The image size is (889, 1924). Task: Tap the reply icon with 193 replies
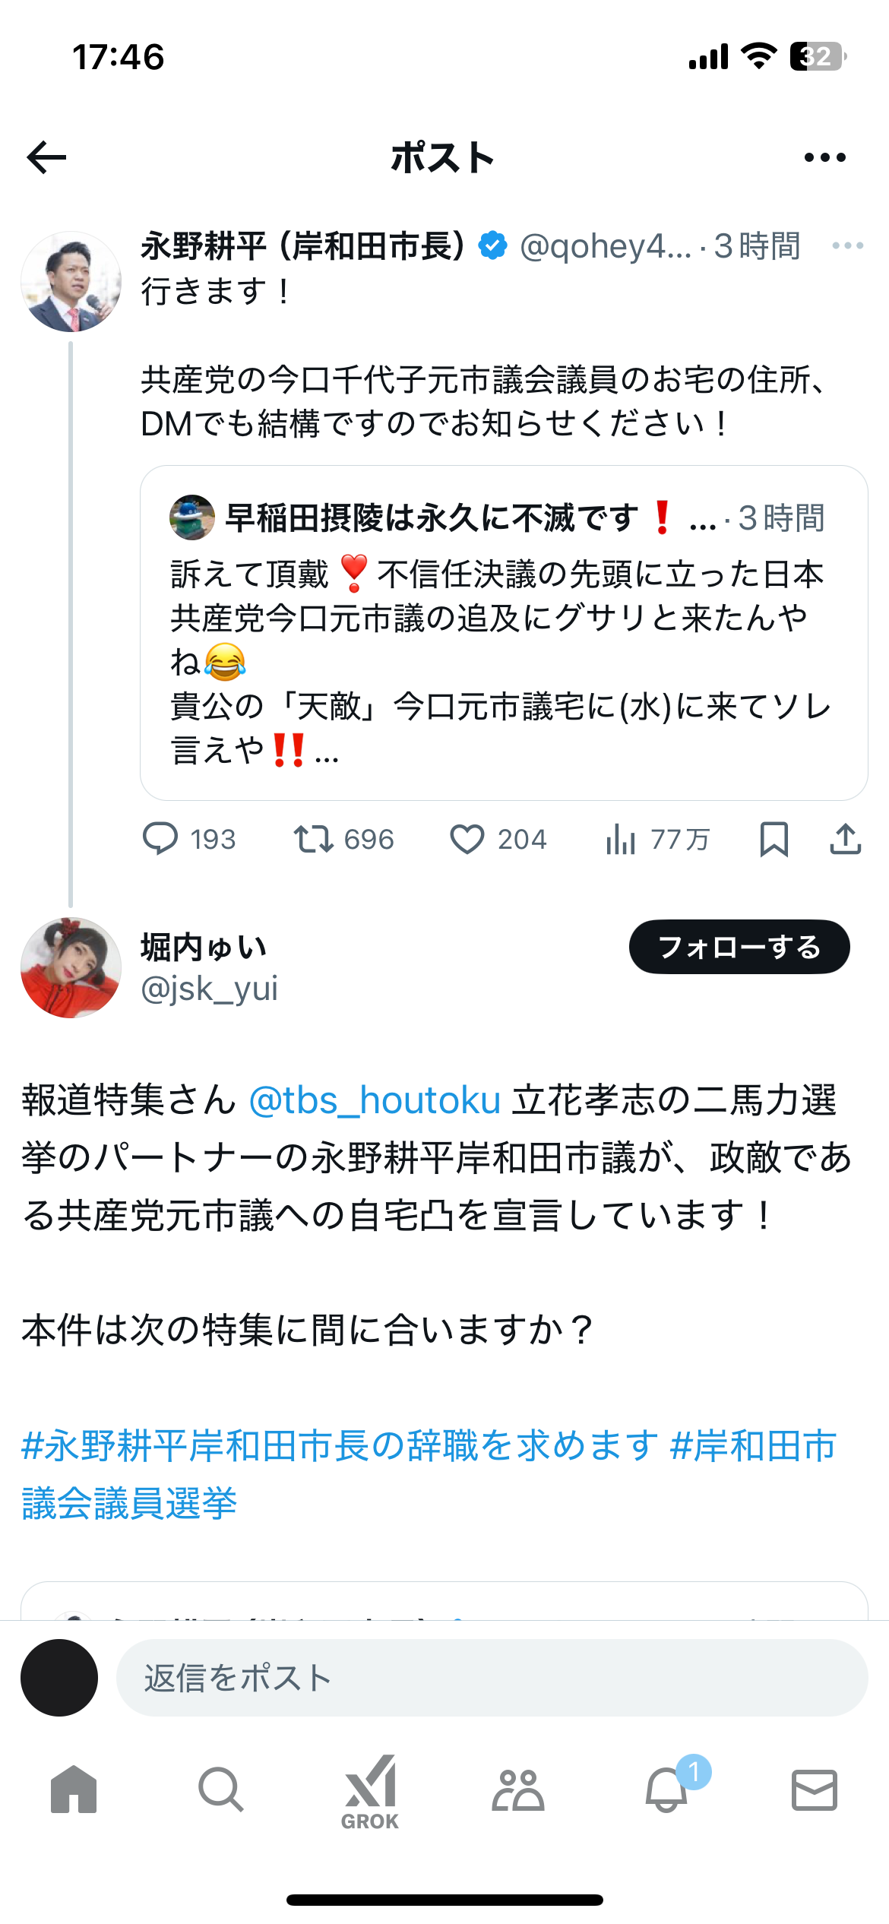click(160, 839)
